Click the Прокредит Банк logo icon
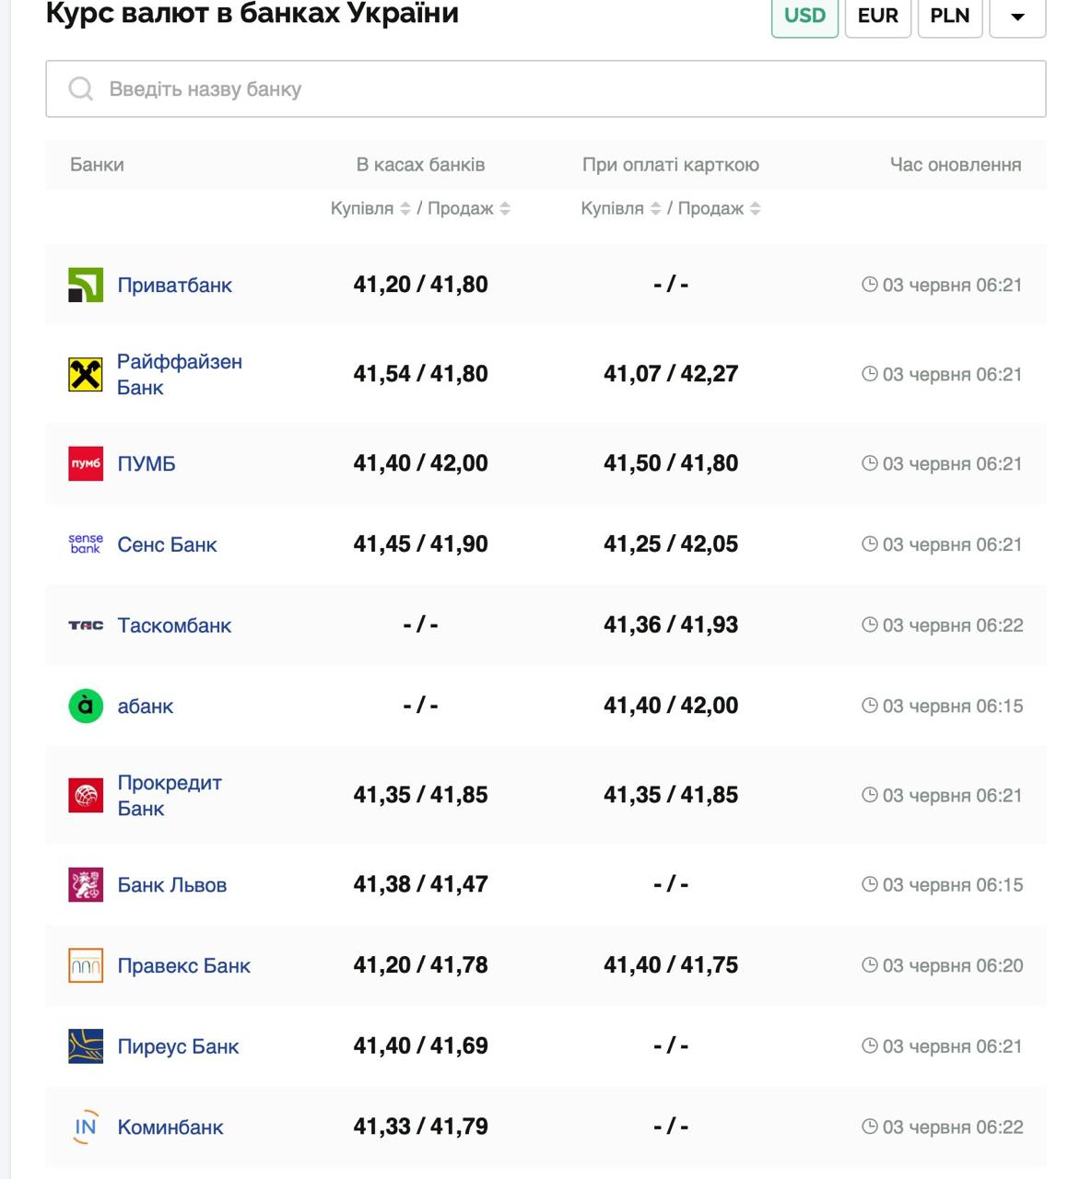 (x=86, y=795)
